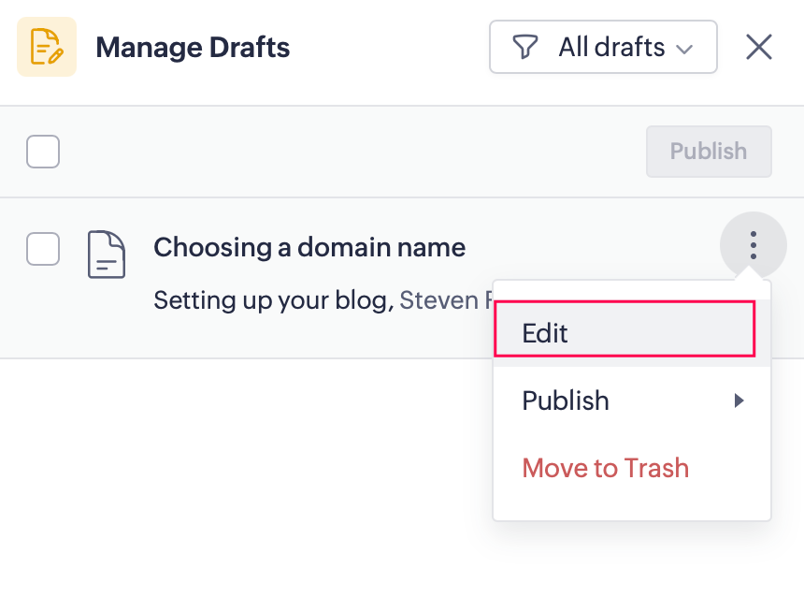Toggle the select-all drafts checkbox
The image size is (804, 597).
43,152
